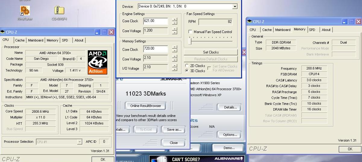Click the Engine Core Clock field 621.00
Viewport: 362px width, 162px height.
pyautogui.click(x=156, y=21)
